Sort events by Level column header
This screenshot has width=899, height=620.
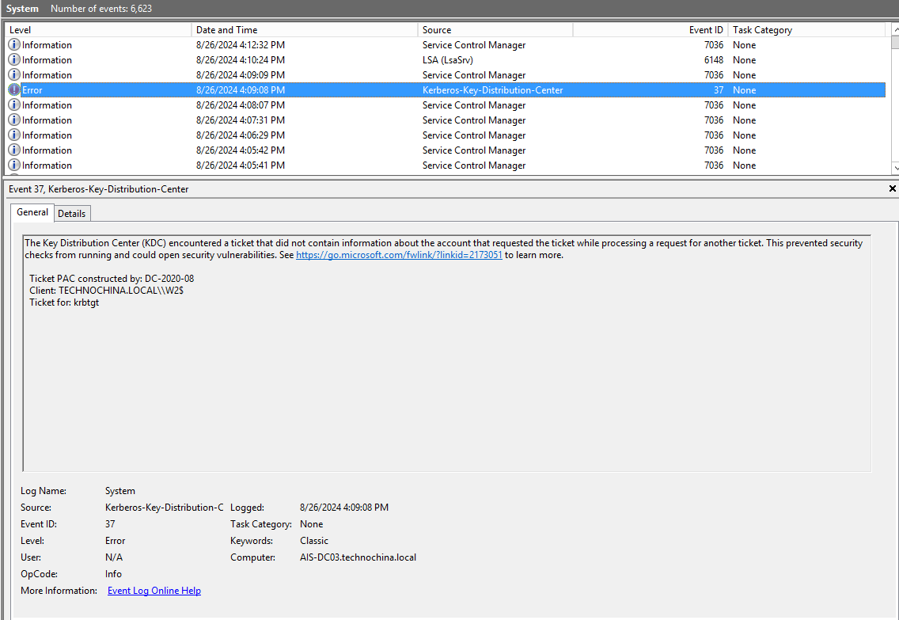point(99,30)
